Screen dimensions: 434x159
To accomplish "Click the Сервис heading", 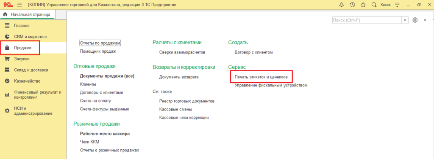I will point(237,67).
